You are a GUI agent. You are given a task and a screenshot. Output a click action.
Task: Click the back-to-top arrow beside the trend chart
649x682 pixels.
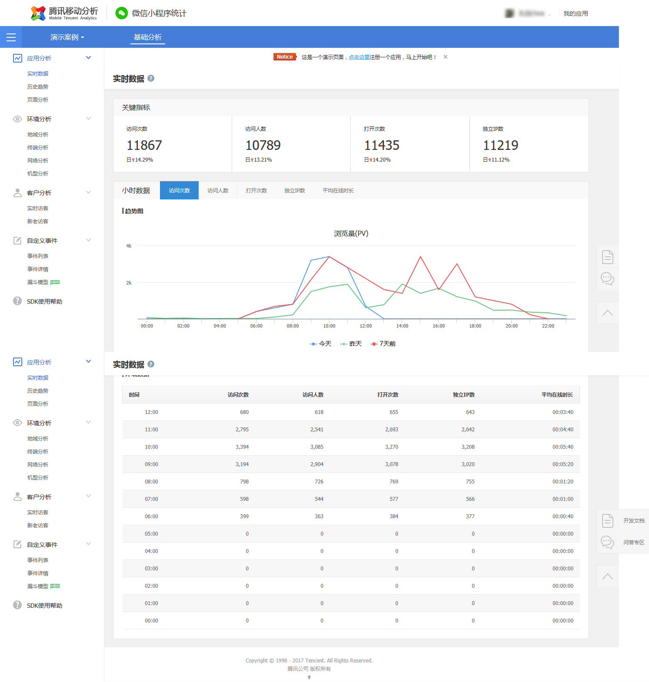coord(608,313)
